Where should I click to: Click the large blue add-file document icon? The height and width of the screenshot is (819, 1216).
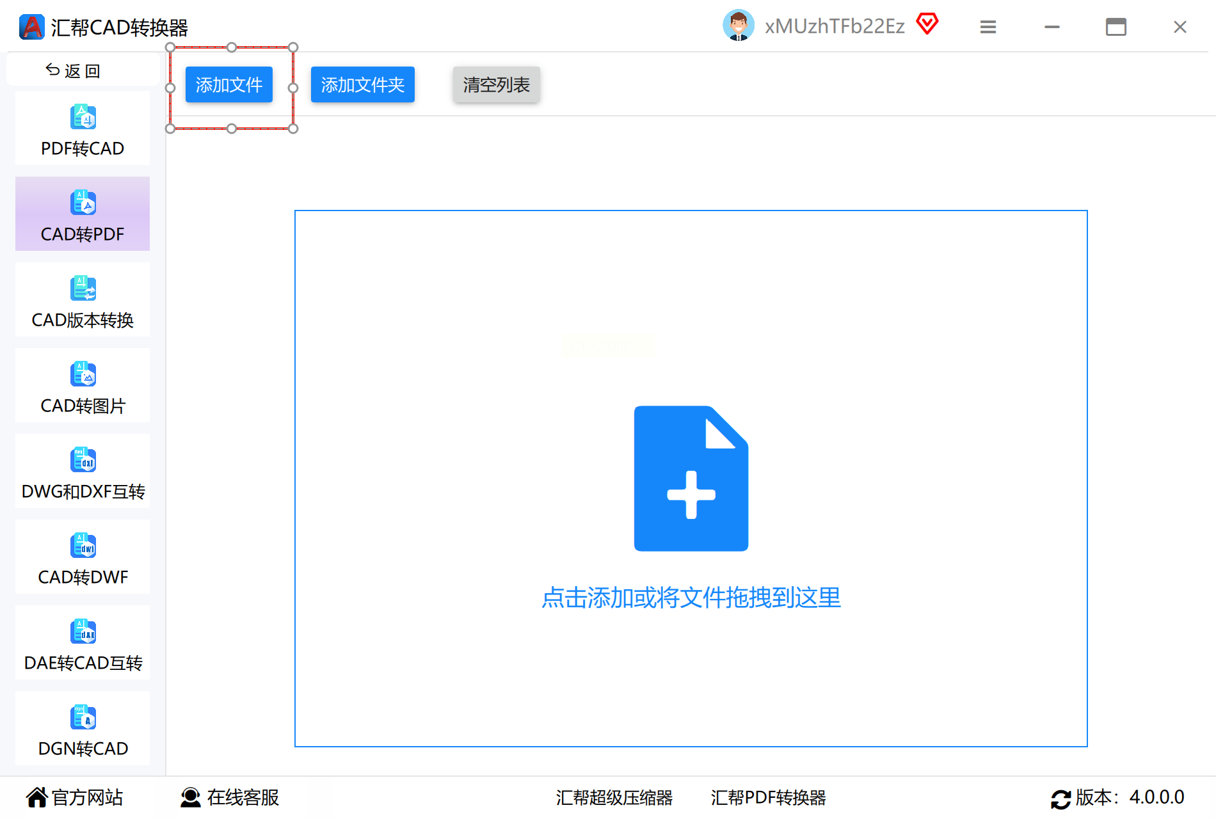[x=691, y=479]
